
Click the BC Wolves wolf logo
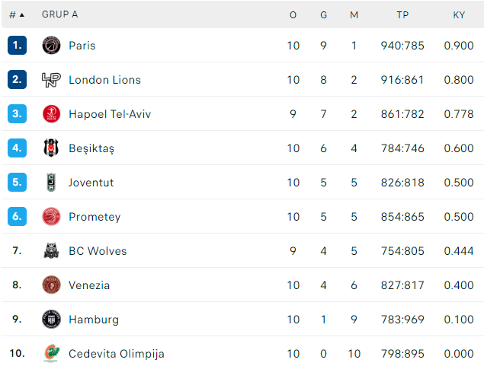tap(51, 251)
